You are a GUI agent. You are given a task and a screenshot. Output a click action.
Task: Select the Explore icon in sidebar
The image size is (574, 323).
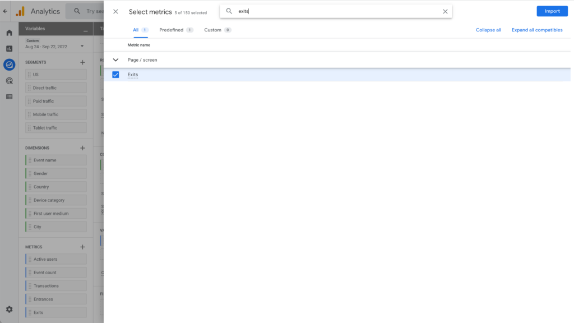[9, 65]
